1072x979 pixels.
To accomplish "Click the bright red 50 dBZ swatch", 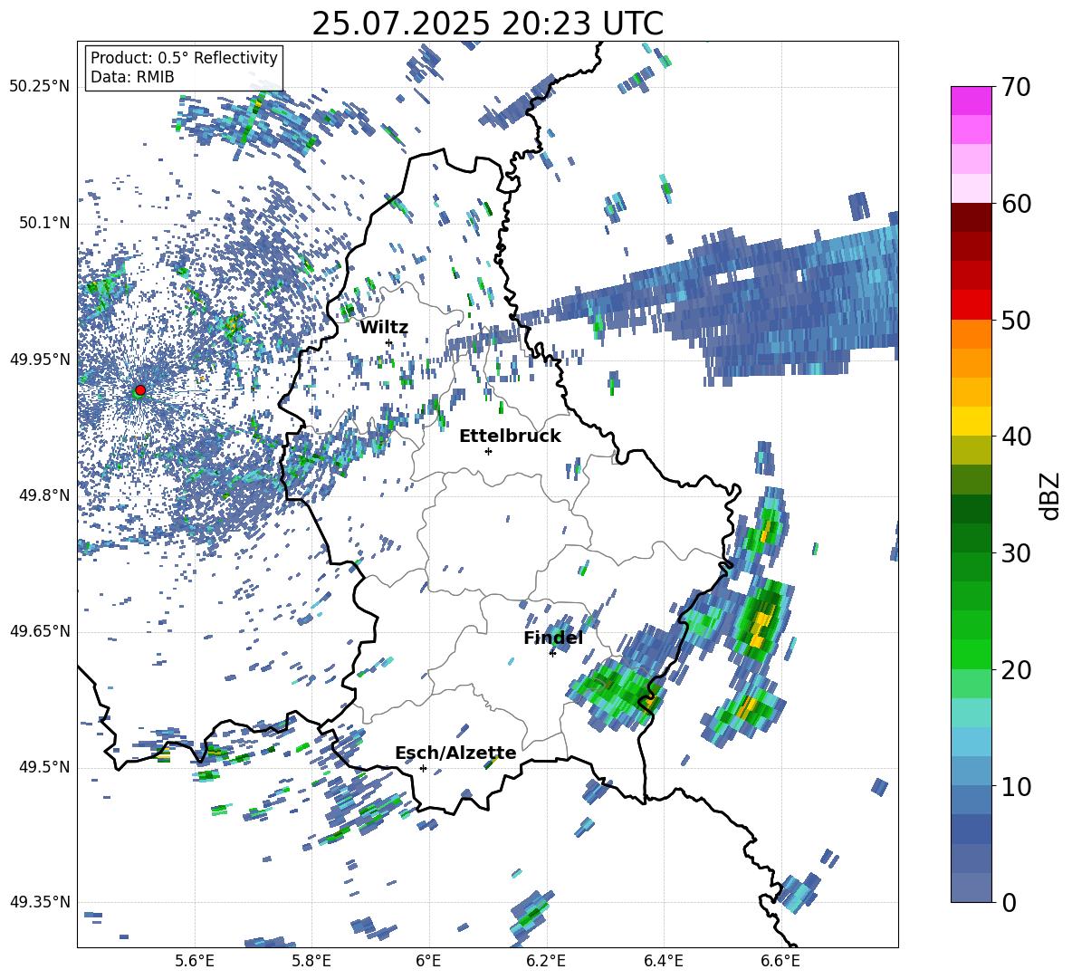I will 971,305.
